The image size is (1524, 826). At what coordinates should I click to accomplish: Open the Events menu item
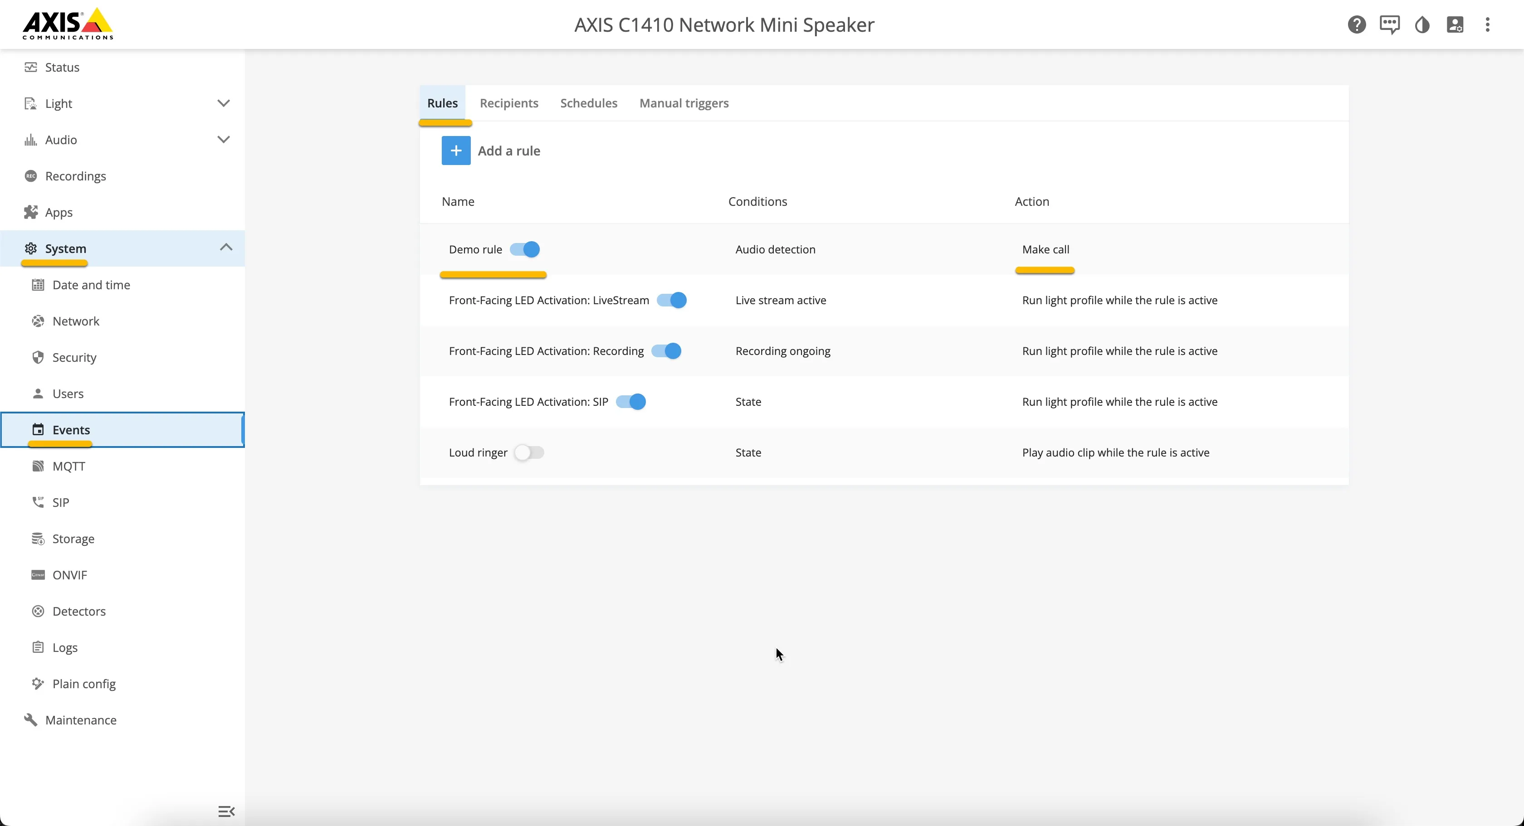pos(122,430)
